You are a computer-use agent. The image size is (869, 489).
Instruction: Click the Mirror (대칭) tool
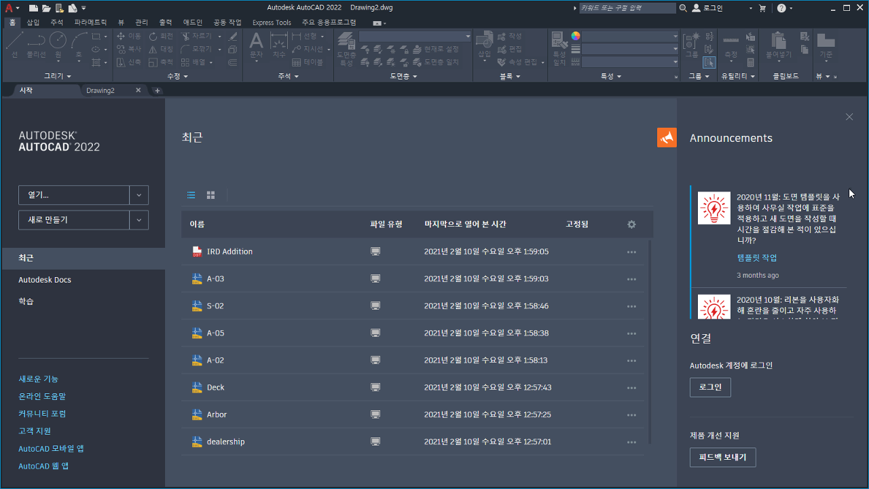162,49
